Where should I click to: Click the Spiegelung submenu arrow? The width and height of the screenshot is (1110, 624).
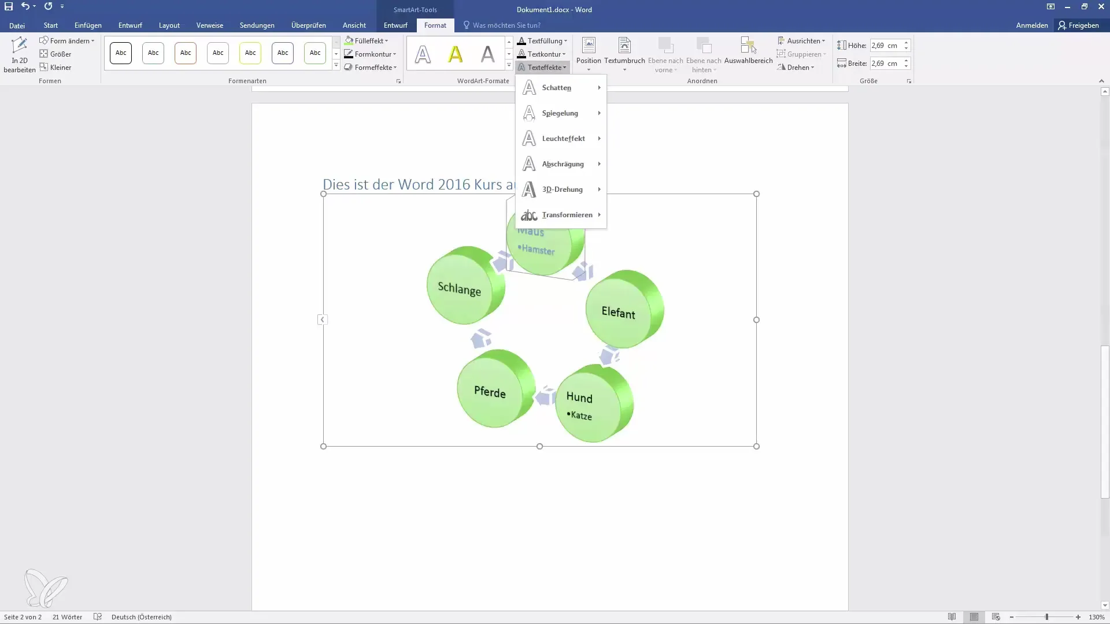599,113
